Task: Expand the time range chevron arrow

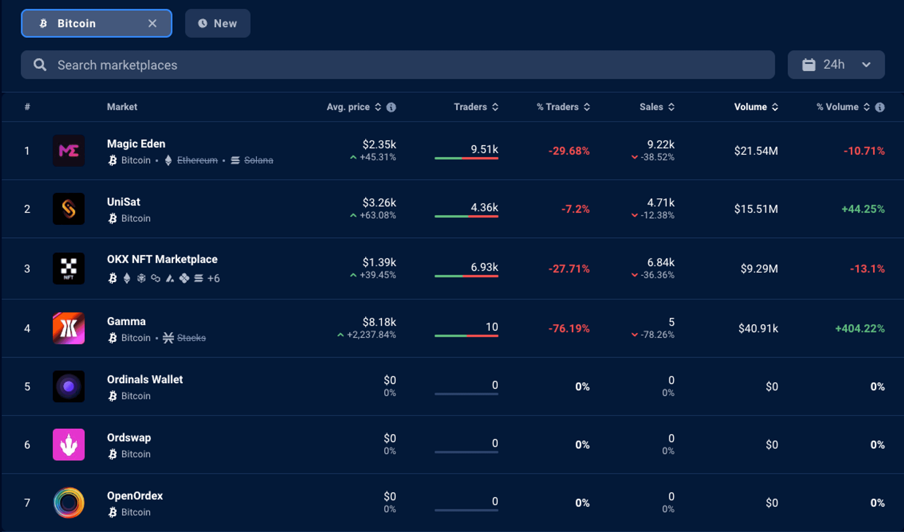Action: (x=866, y=65)
